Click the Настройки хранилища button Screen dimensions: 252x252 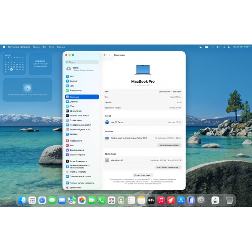168,168
